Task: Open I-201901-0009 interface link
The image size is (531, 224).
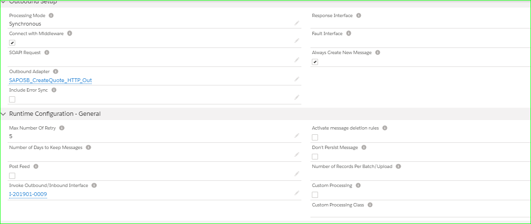Action: [28, 194]
